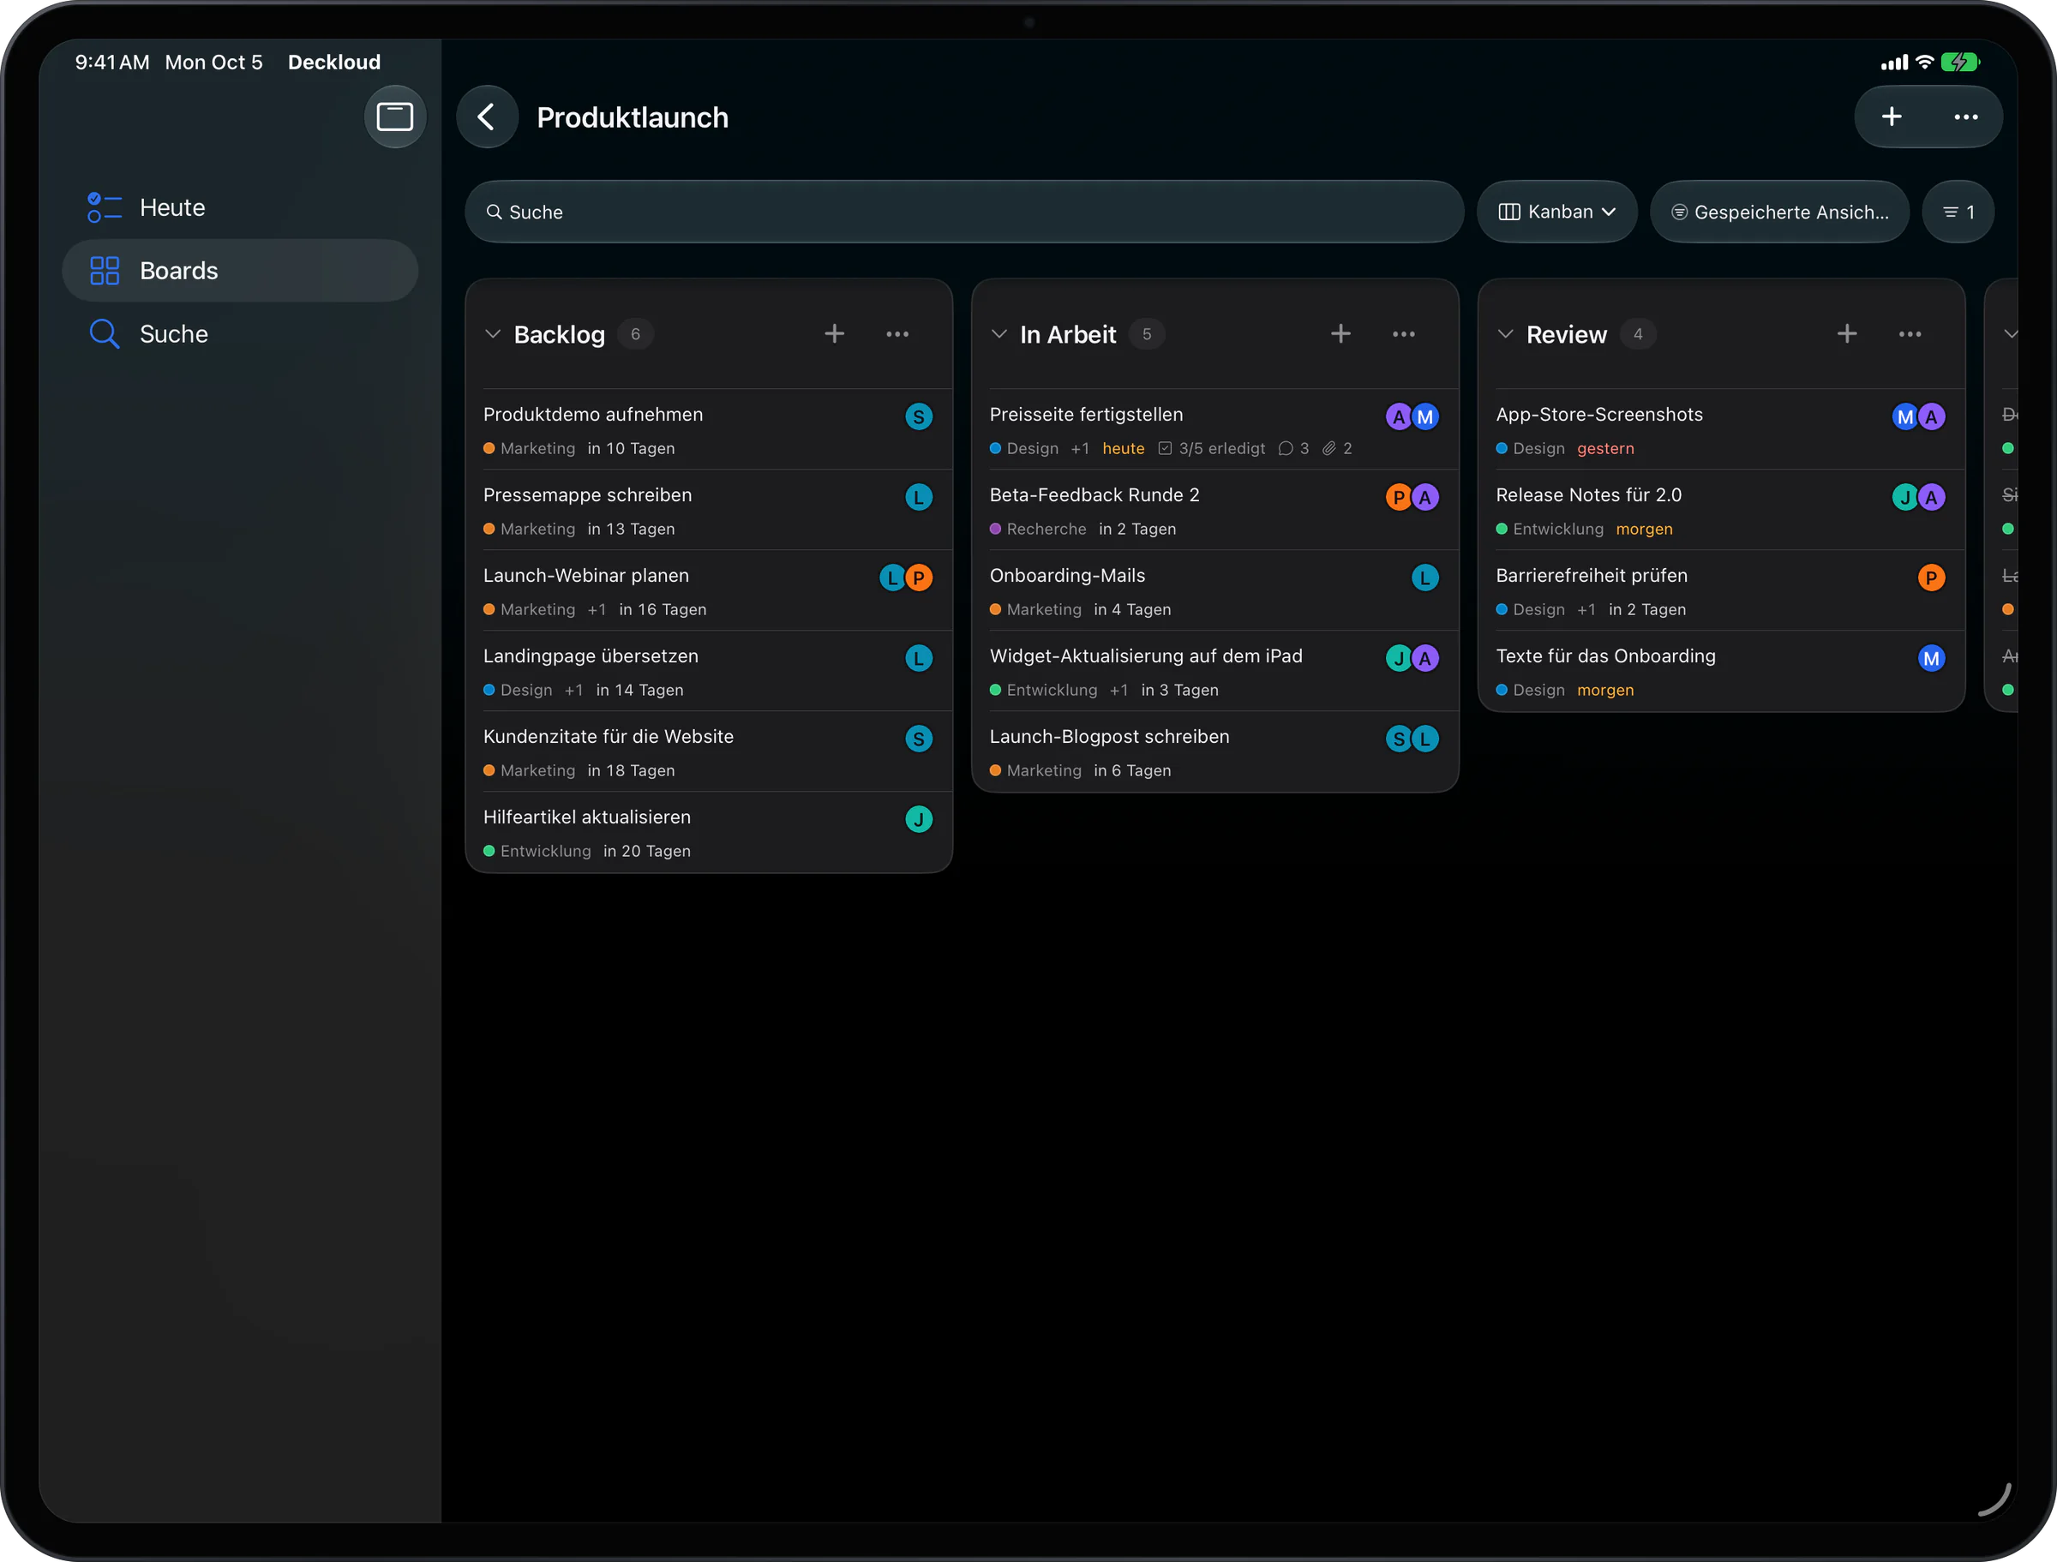2057x1562 pixels.
Task: Open the Beta-Feedback Runde 2 card
Action: (x=1214, y=511)
